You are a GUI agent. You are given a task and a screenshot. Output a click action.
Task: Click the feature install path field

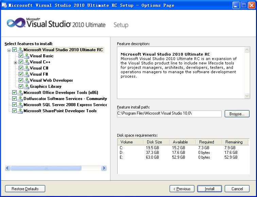pyautogui.click(x=169, y=114)
